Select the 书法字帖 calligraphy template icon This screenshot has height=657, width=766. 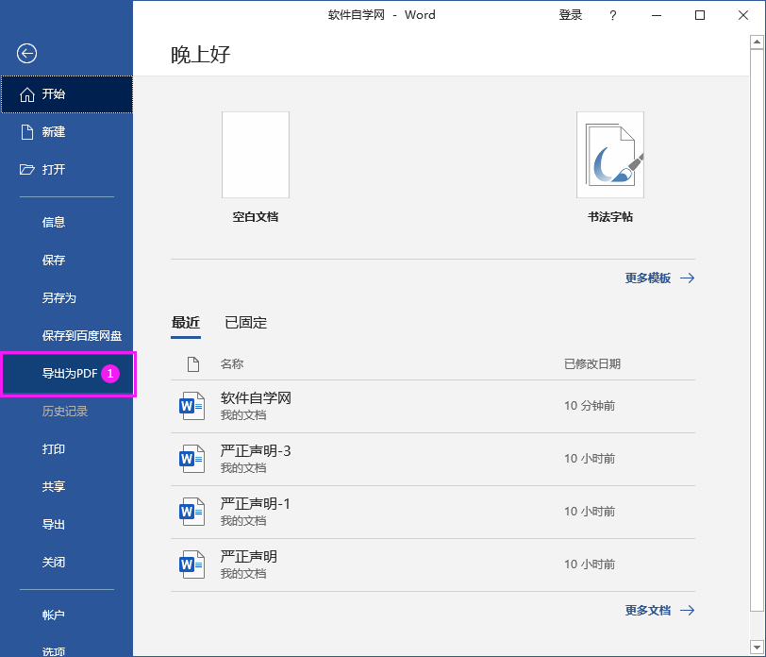click(609, 154)
